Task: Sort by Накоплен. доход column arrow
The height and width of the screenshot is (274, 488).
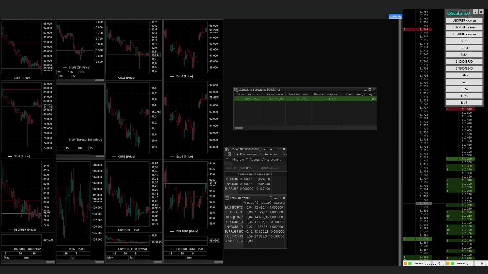Action: click(x=374, y=94)
